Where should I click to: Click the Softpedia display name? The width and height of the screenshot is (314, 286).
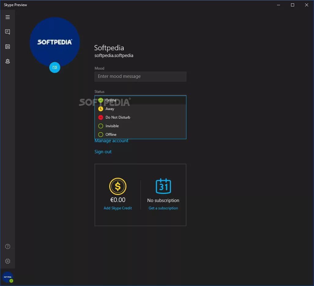pos(109,48)
